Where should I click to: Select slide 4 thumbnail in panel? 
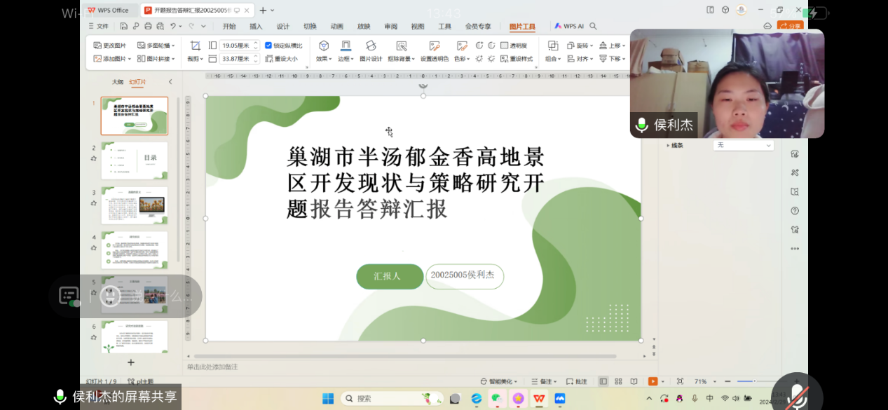135,250
